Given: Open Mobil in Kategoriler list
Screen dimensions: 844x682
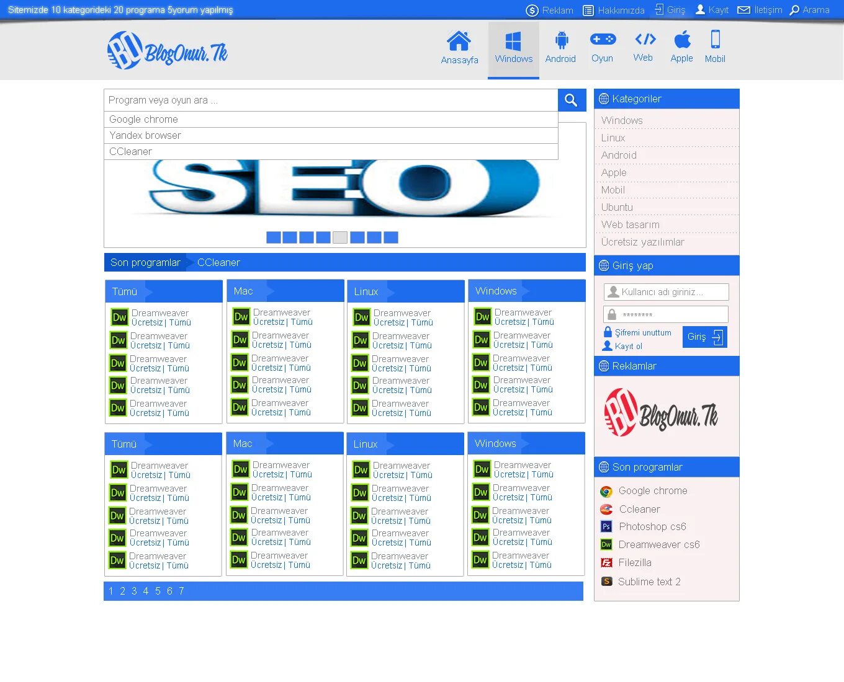Looking at the screenshot, I should click(613, 190).
